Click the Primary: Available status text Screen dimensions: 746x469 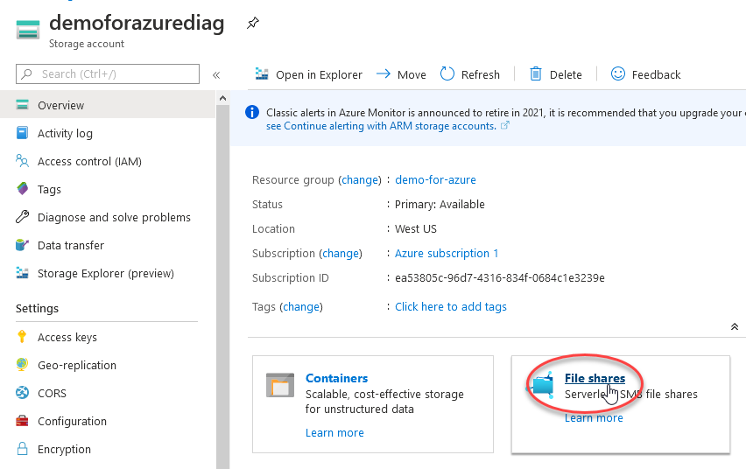[x=440, y=205]
